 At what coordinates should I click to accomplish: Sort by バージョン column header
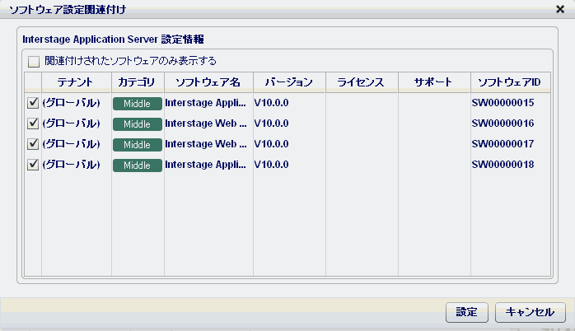[x=289, y=82]
